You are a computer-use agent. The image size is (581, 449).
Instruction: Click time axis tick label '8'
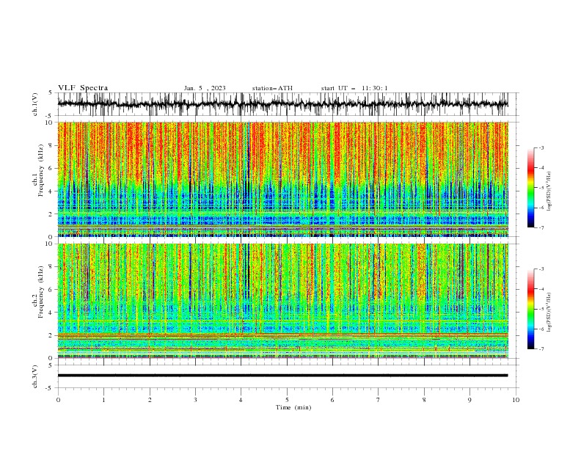point(424,400)
